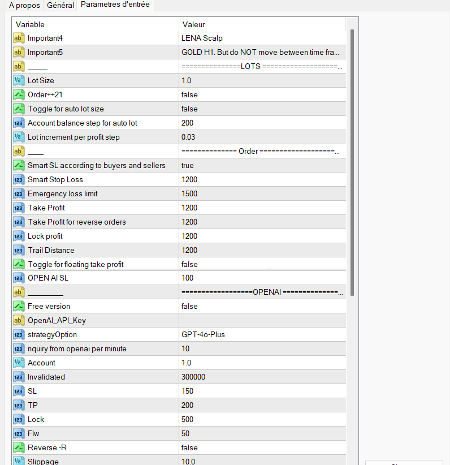Select the boolean icon beside Order++21
This screenshot has height=465, width=450.
[x=19, y=95]
